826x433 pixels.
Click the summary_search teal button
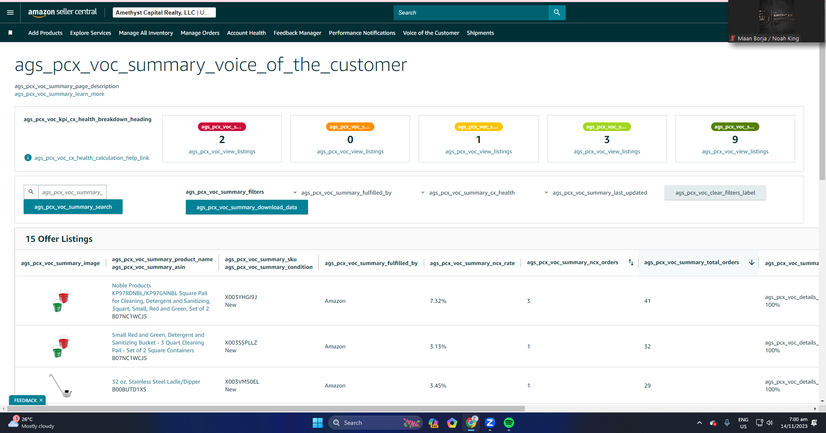tap(73, 207)
